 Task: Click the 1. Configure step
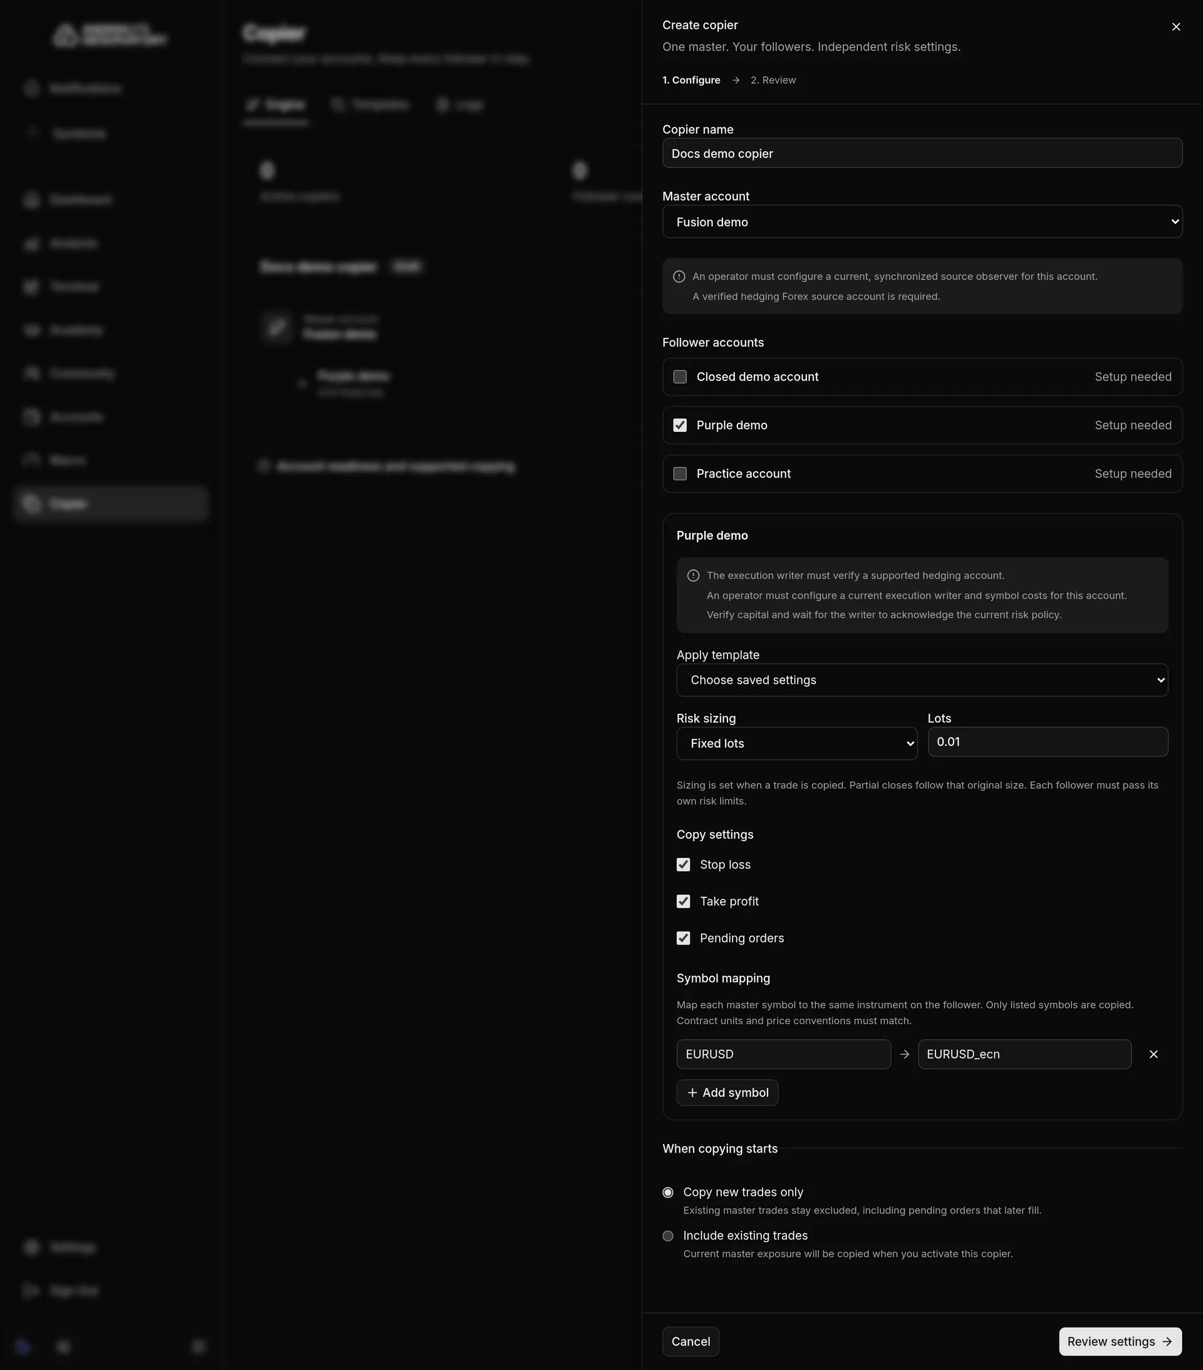692,80
